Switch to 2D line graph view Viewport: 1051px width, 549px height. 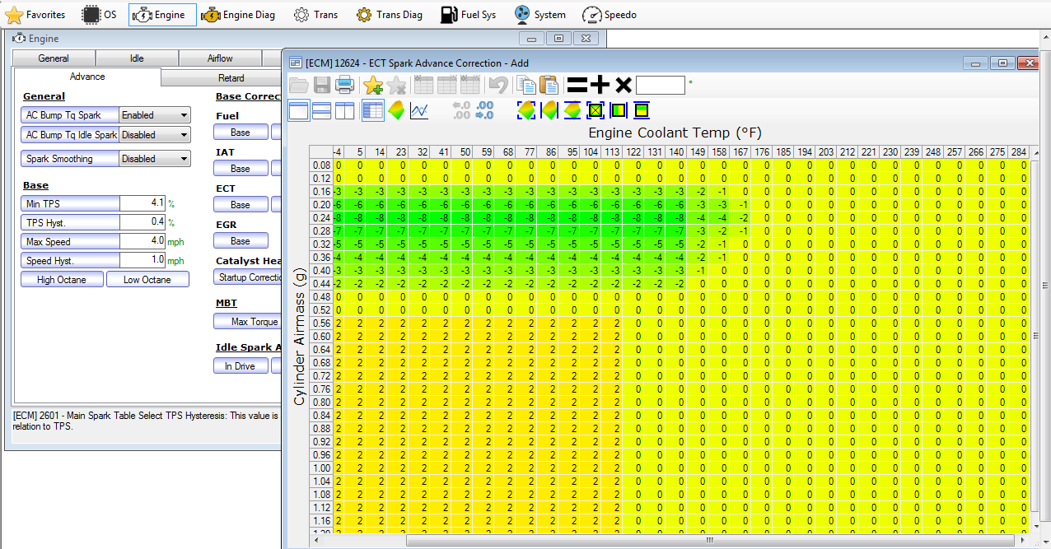coord(419,110)
